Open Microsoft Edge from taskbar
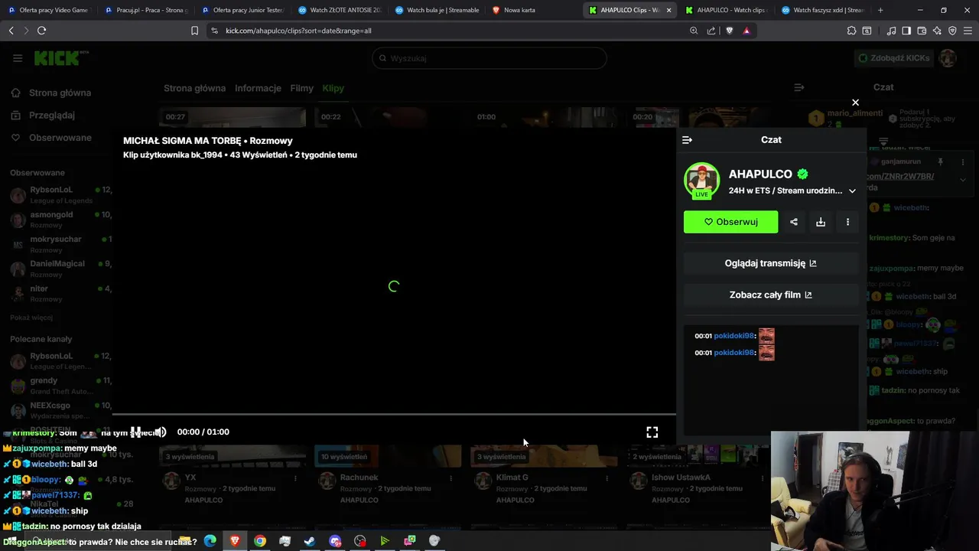Screen dimensions: 979x551 [x=210, y=541]
